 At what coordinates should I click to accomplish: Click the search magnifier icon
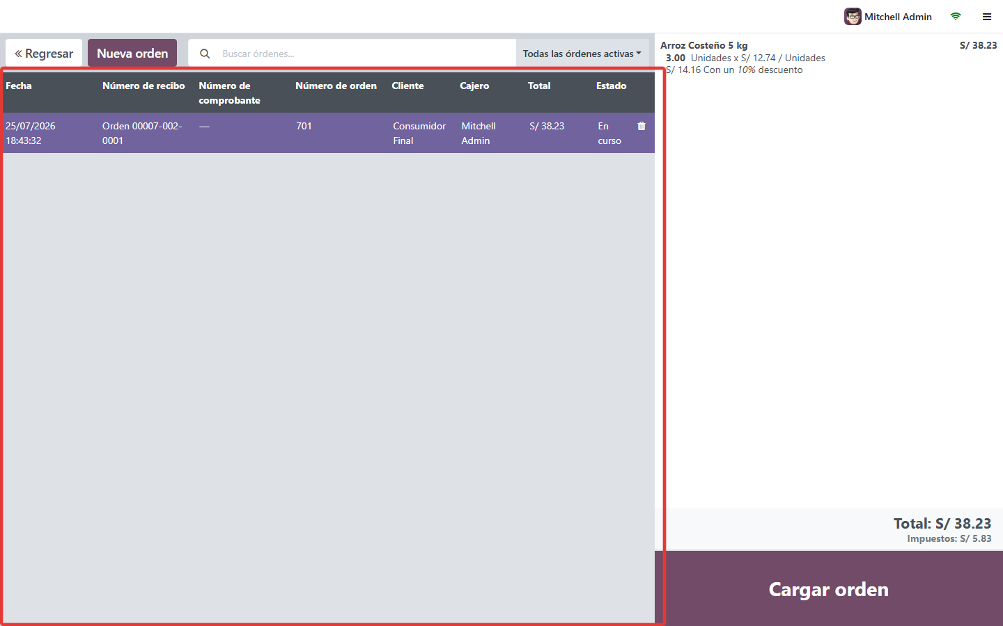pyautogui.click(x=205, y=54)
